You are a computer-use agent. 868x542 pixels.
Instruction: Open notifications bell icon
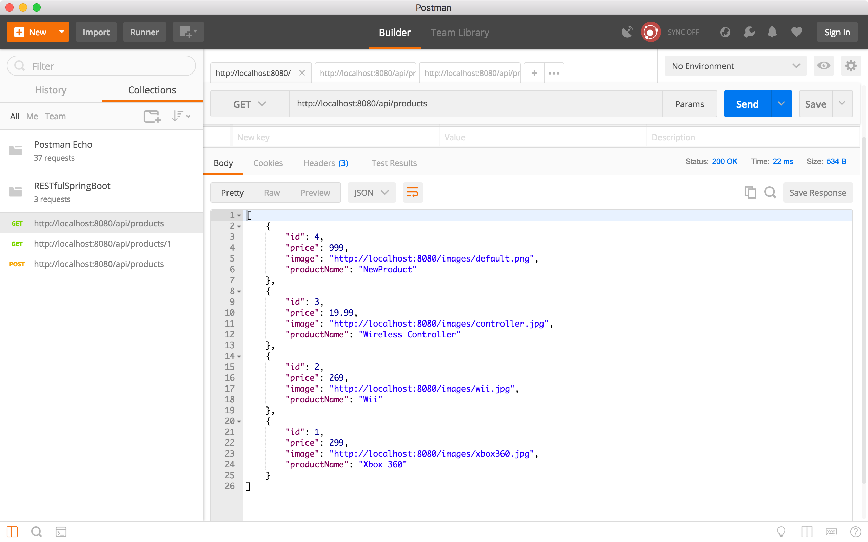(x=772, y=32)
